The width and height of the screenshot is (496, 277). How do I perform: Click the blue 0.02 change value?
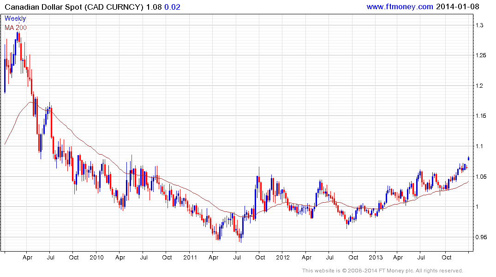[173, 7]
